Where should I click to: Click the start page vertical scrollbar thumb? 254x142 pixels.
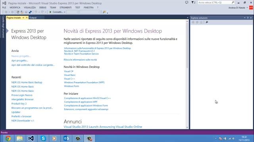coord(187,45)
